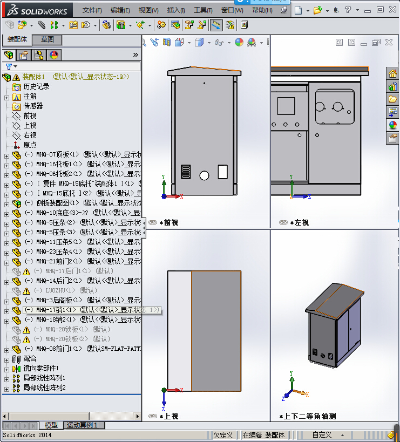Click the Update SpeedPak icon
This screenshot has width=400, height=442.
point(230,25)
